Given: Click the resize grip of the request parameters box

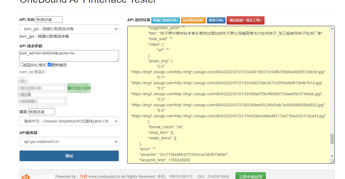Looking at the screenshot, I should [117, 60].
